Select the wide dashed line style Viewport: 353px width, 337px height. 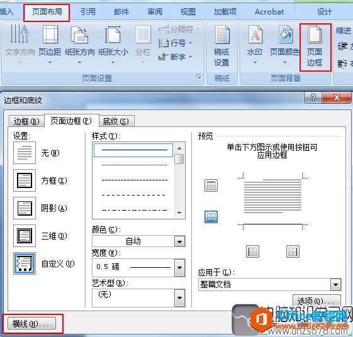click(133, 195)
